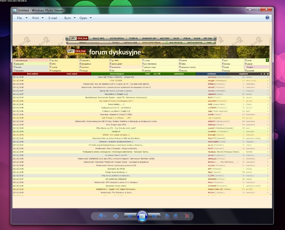Image resolution: width=285 pixels, height=230 pixels.
Task: Maximize the Windows Photo Viewer window
Action: coord(257,9)
